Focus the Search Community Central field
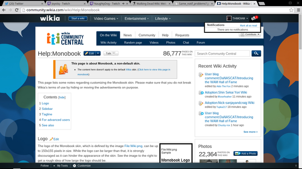 tap(222, 54)
